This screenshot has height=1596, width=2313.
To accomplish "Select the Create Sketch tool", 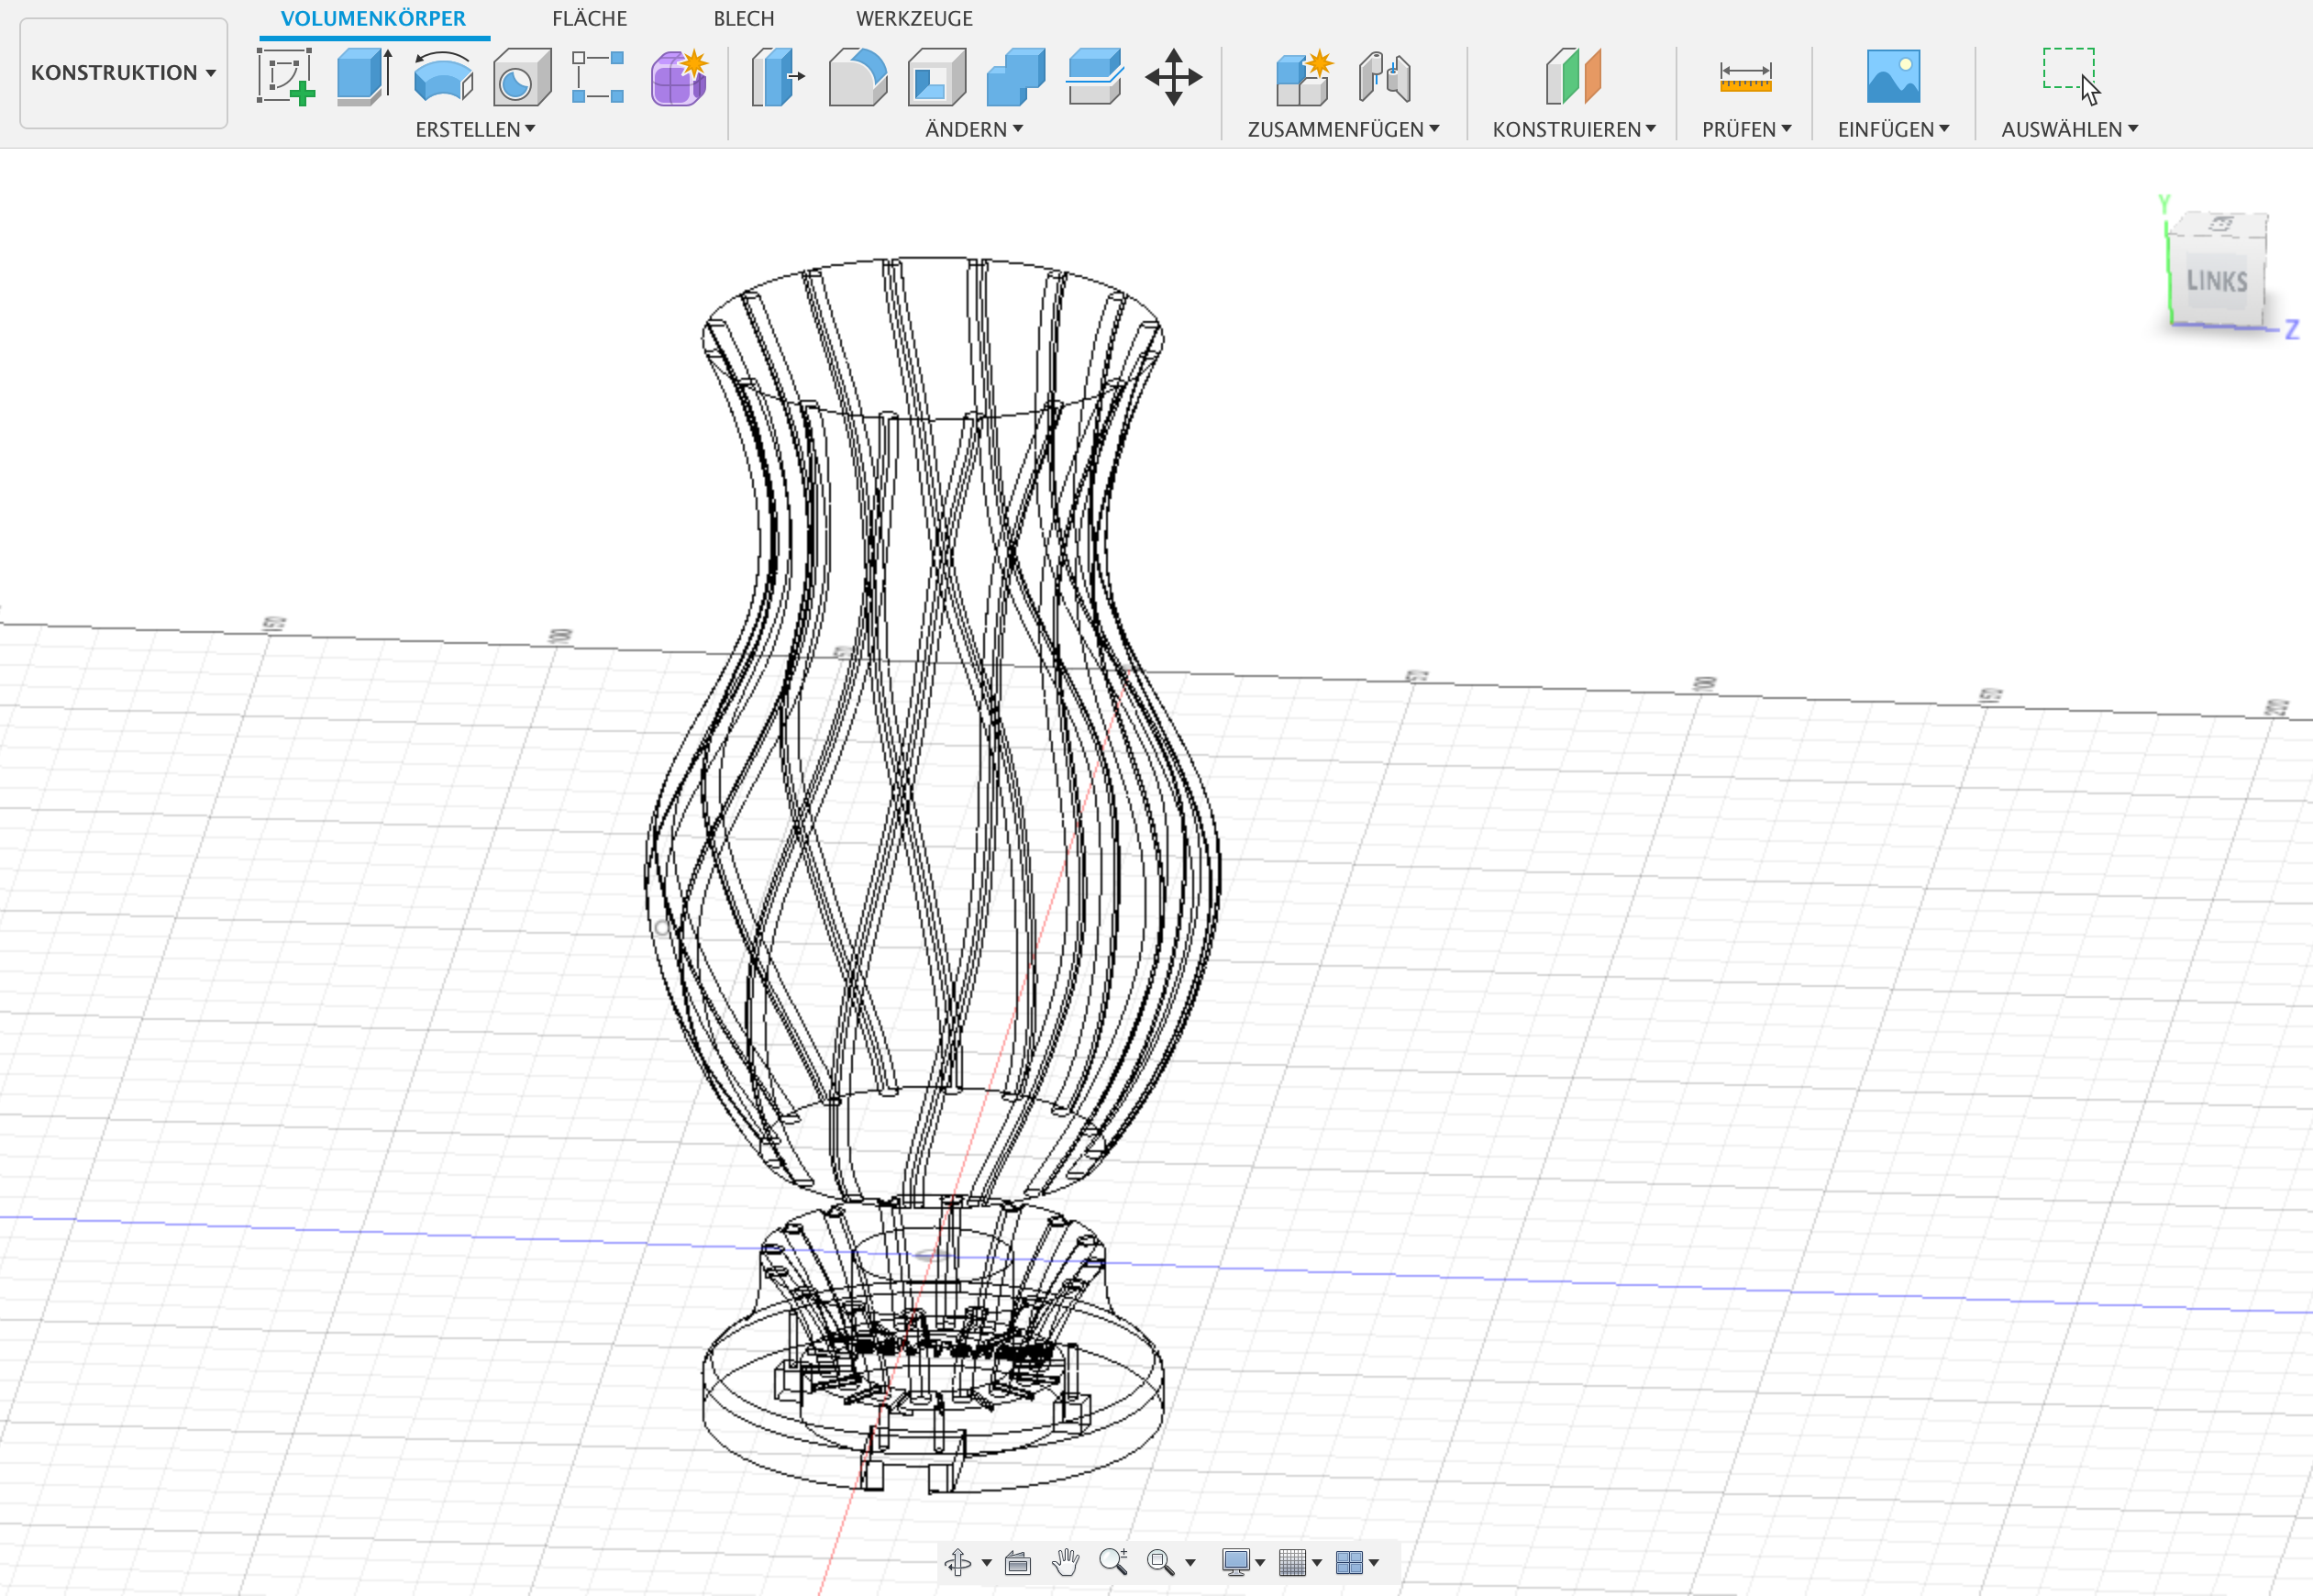I will (x=286, y=76).
